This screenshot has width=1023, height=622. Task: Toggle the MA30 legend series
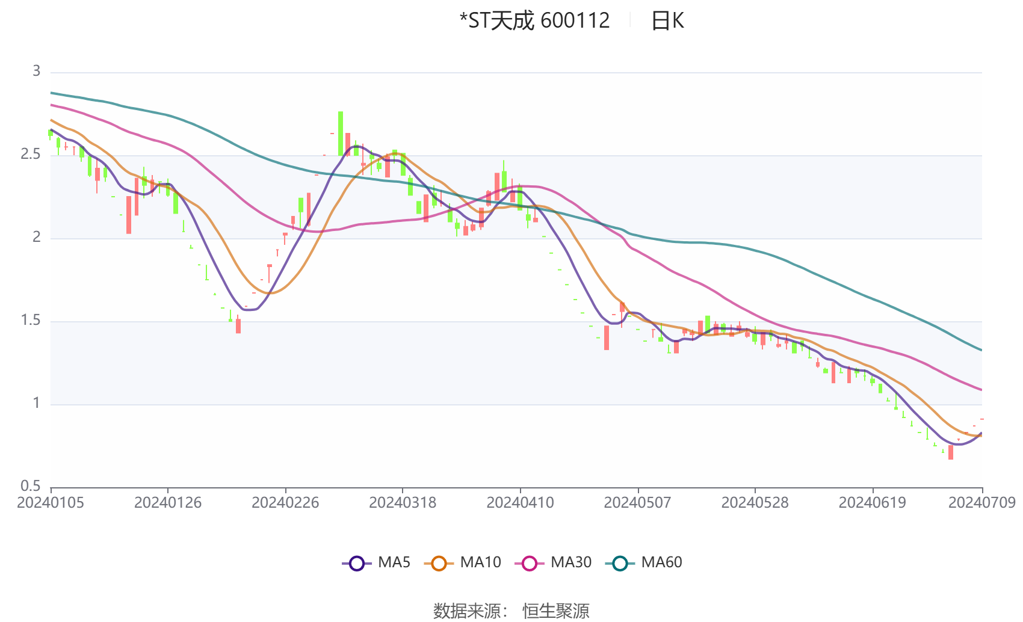point(553,562)
